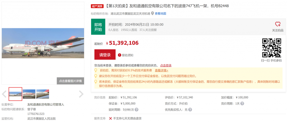Click the red exclamation icon beside 报名须知

[x=119, y=55]
